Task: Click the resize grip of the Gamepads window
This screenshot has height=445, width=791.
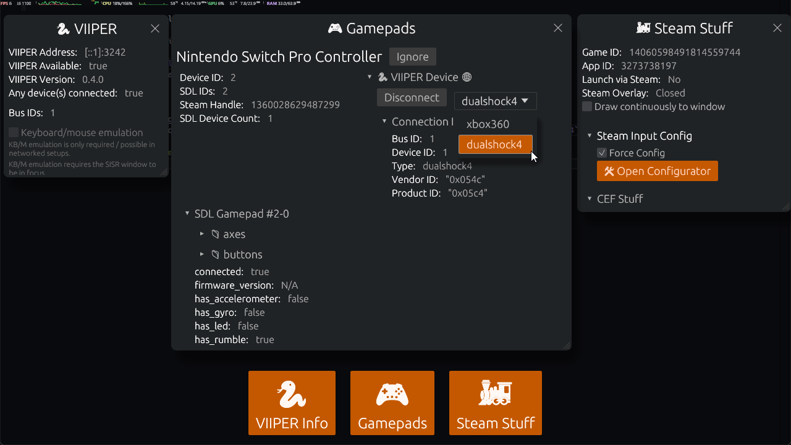Action: point(567,344)
